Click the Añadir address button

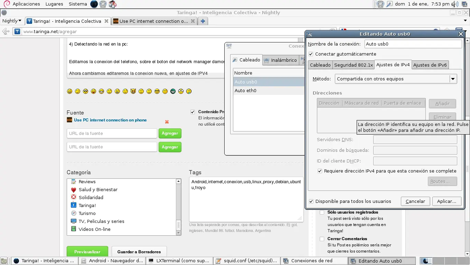point(442,104)
